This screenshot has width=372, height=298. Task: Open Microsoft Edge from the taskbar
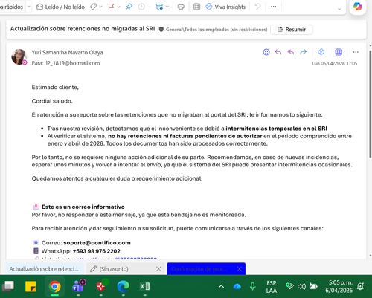click(x=123, y=287)
